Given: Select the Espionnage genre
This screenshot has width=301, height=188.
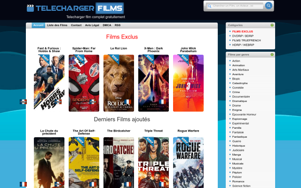Looking at the screenshot, I should (239, 119).
